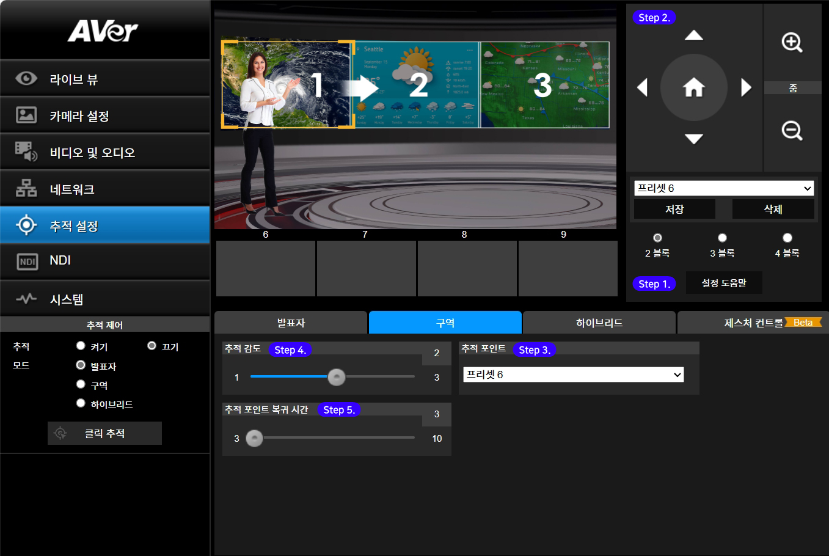Switch to the 제스처 컨트롤 Beta tab

(753, 323)
